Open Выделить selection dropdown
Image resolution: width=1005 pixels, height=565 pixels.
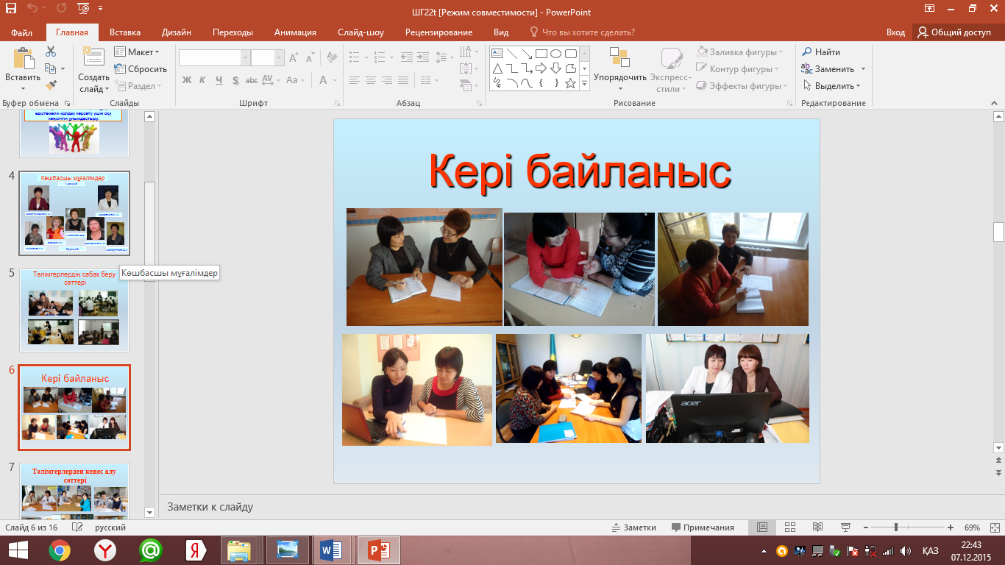pyautogui.click(x=831, y=86)
